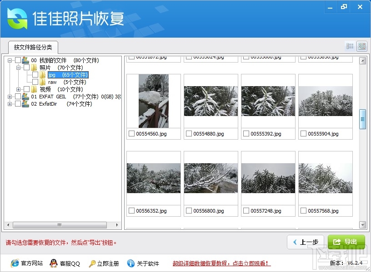The image size is (371, 272).
Task: Switch to list view icon
Action: point(350,46)
